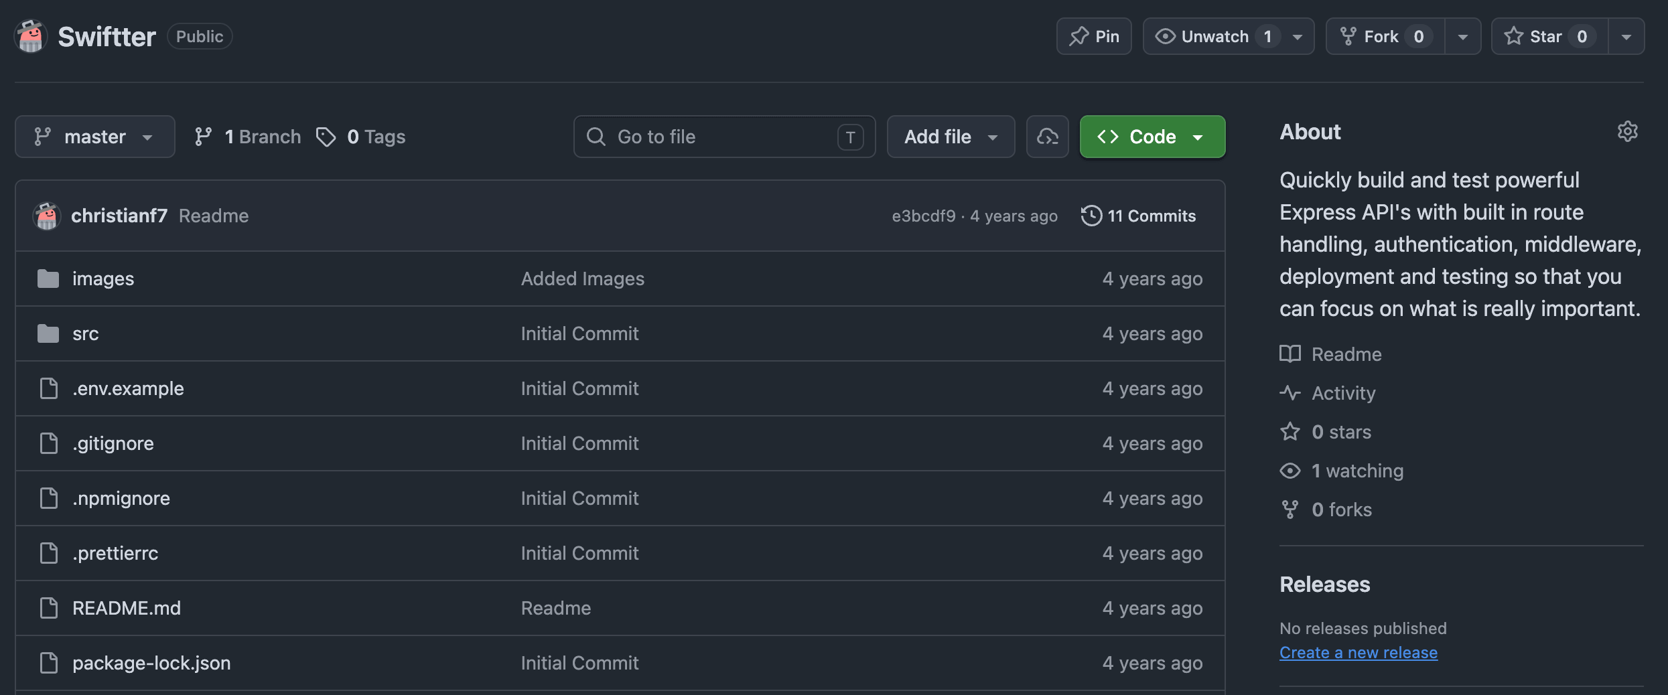Open the Added Images commit message
The height and width of the screenshot is (695, 1668).
pyautogui.click(x=583, y=279)
